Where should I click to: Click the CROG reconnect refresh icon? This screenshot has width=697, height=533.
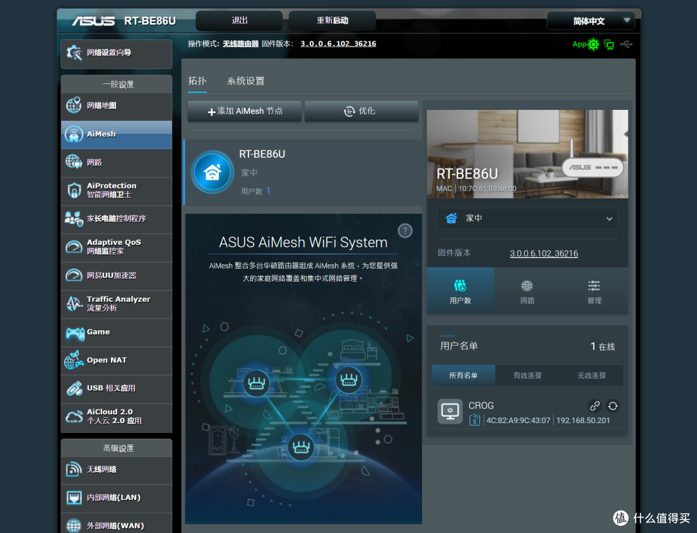612,406
